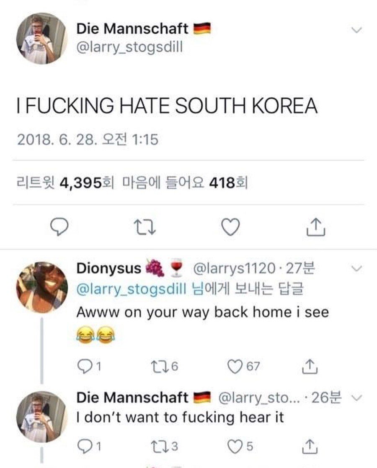
Task: Open the main tweet's options chevron
Action: (356, 30)
